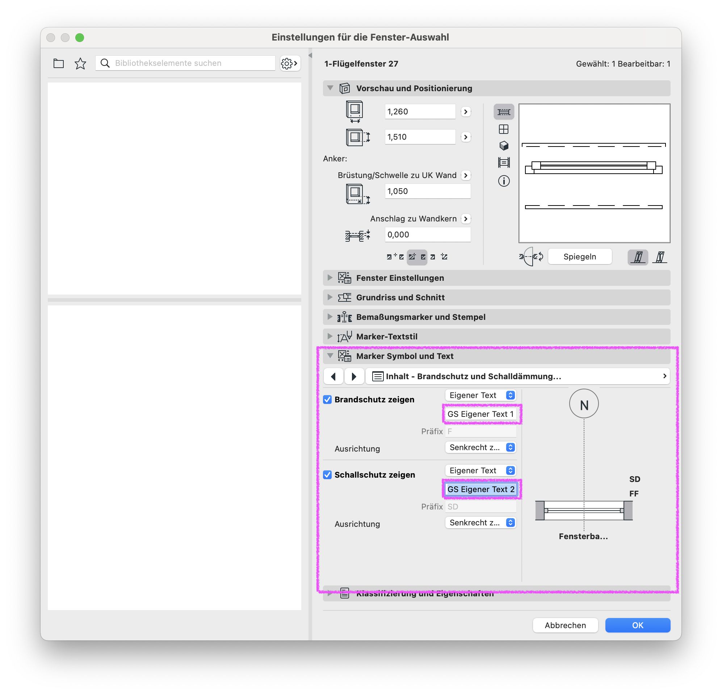Open the library folder view icon
The height and width of the screenshot is (694, 722).
coord(59,63)
